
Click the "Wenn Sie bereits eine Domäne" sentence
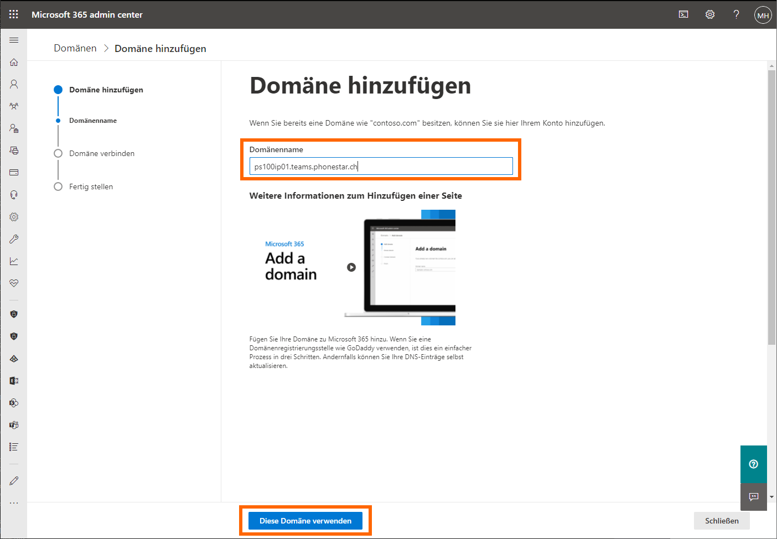427,123
